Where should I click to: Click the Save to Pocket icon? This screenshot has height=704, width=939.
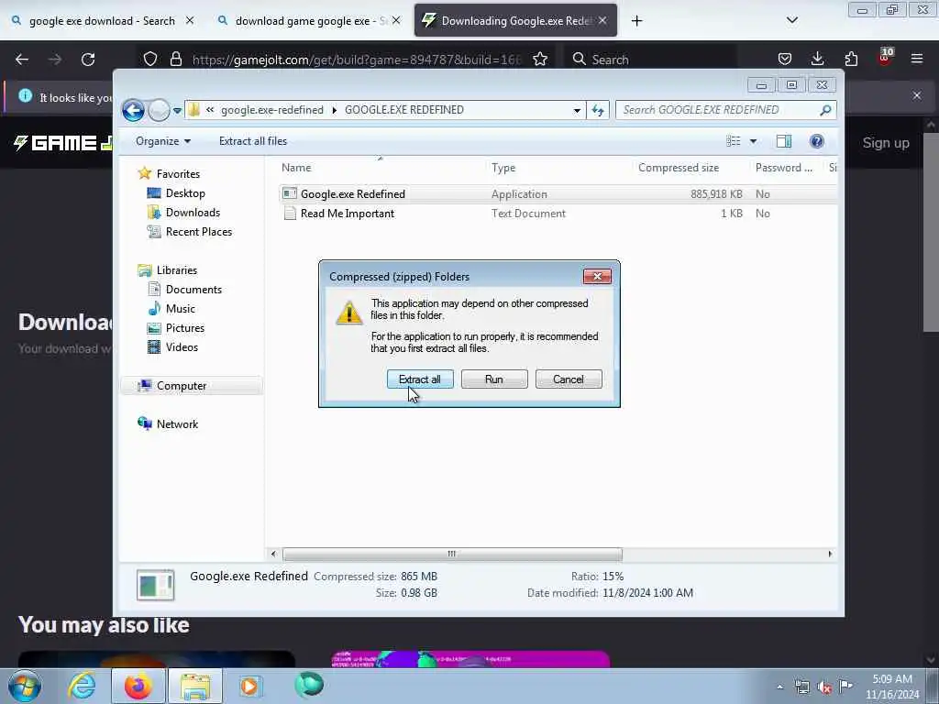pos(785,59)
